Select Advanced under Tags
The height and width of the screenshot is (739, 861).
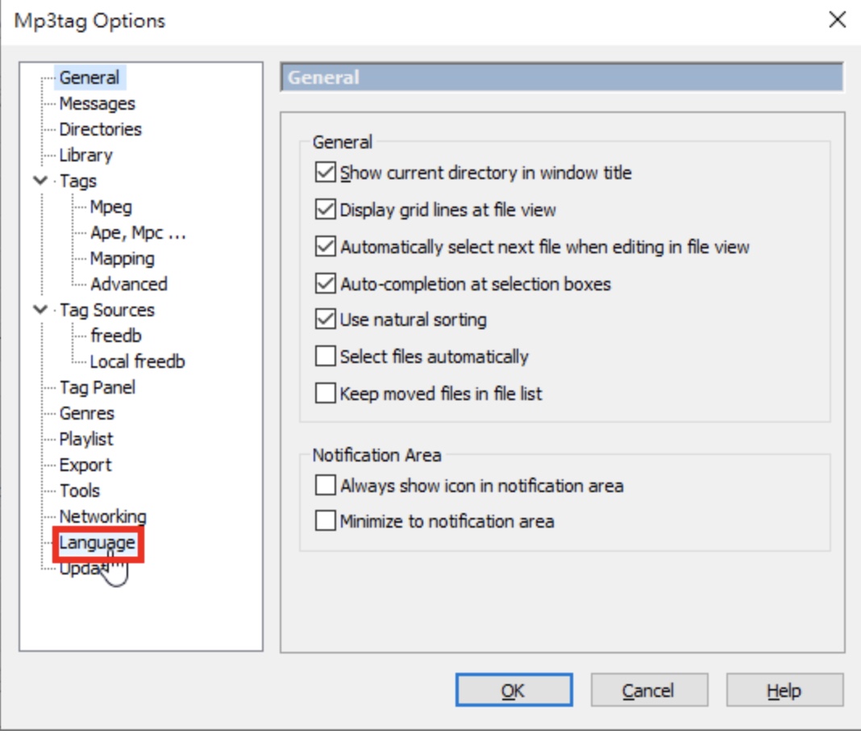click(x=129, y=284)
